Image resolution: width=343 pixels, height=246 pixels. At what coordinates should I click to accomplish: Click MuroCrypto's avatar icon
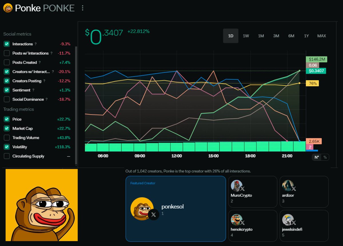click(x=236, y=186)
